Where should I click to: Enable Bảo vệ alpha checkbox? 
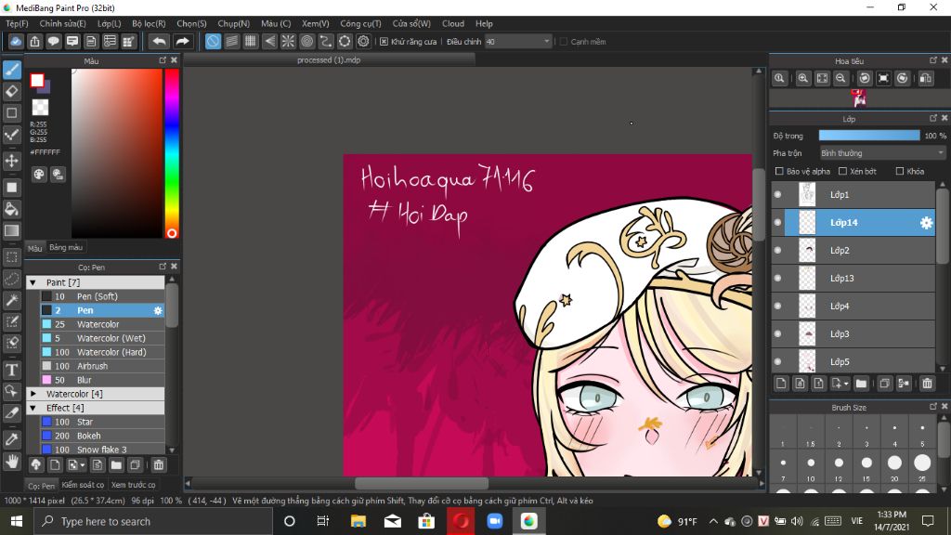(x=780, y=172)
